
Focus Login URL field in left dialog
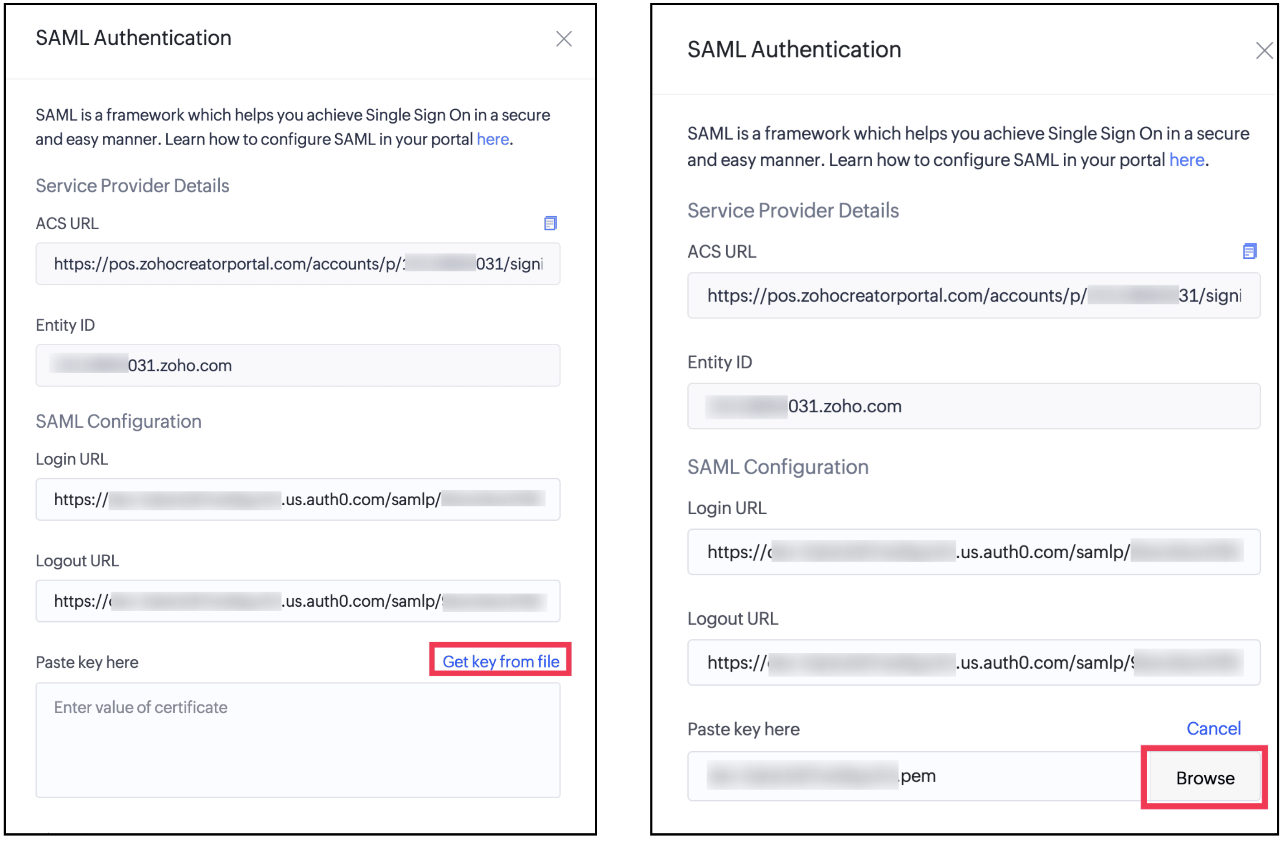[298, 499]
